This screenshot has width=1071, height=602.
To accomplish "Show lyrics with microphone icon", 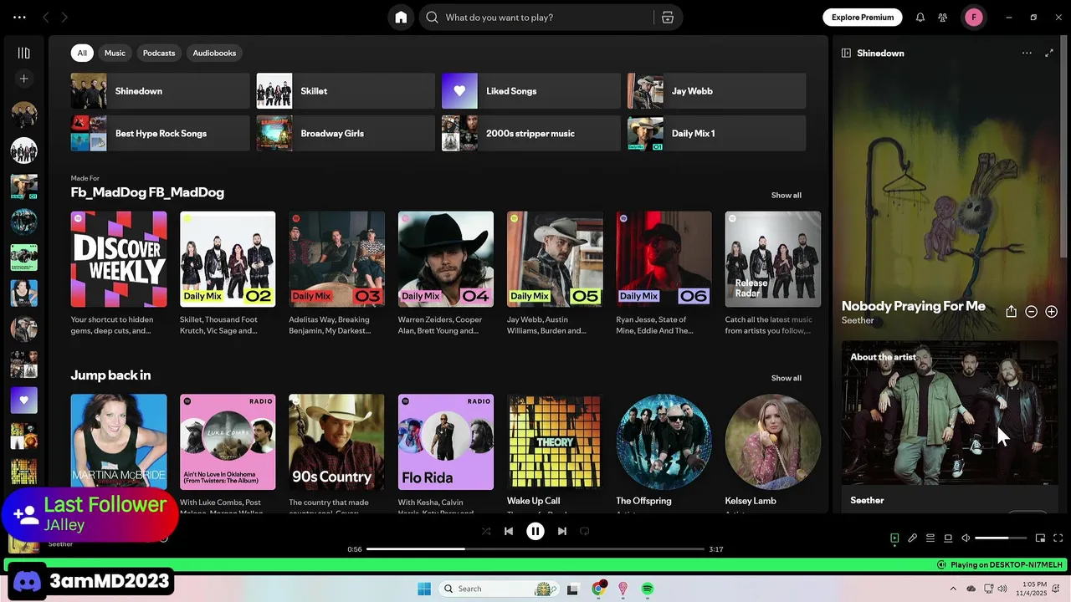I will [913, 538].
